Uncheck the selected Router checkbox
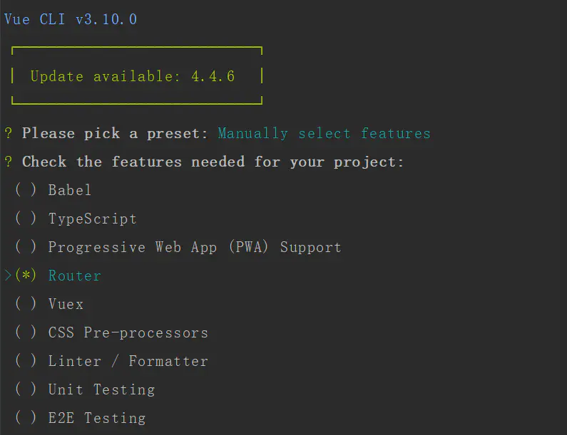Screen dimensions: 567x435 26,276
